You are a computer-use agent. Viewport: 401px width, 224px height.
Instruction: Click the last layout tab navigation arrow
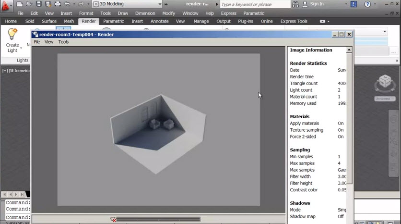[22, 194]
